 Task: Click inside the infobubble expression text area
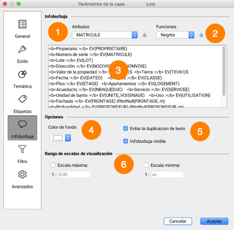pos(135,77)
